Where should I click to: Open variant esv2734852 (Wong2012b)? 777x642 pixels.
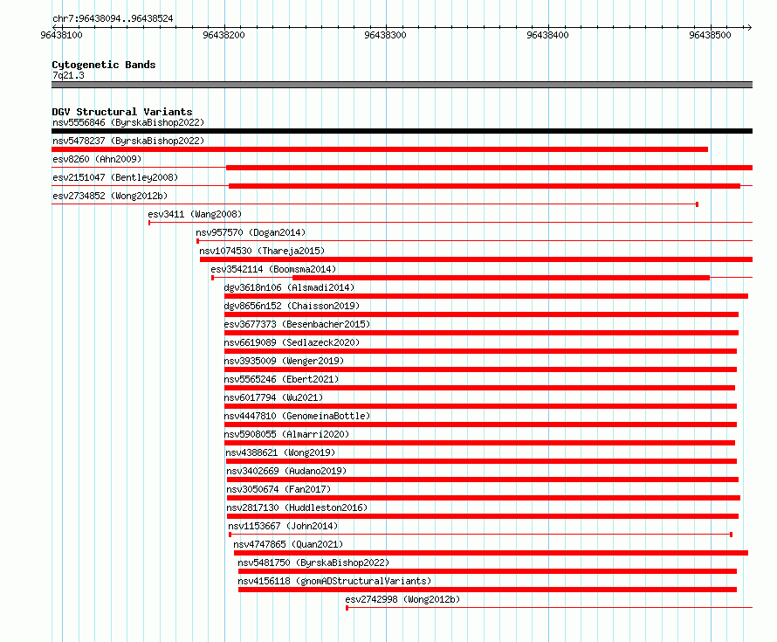(x=110, y=196)
